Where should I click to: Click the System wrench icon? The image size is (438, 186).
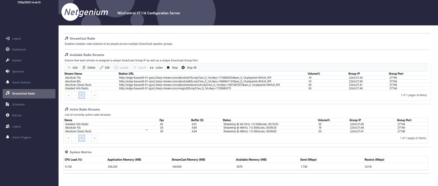click(x=8, y=60)
